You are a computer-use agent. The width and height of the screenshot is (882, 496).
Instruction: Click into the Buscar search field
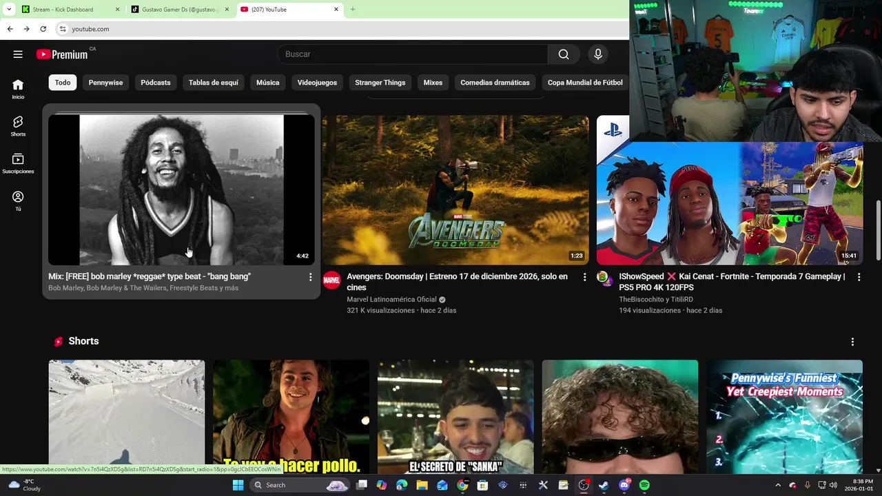[x=412, y=54]
